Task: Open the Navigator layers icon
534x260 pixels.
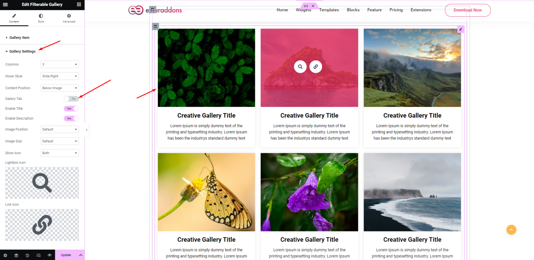Action: tap(16, 255)
